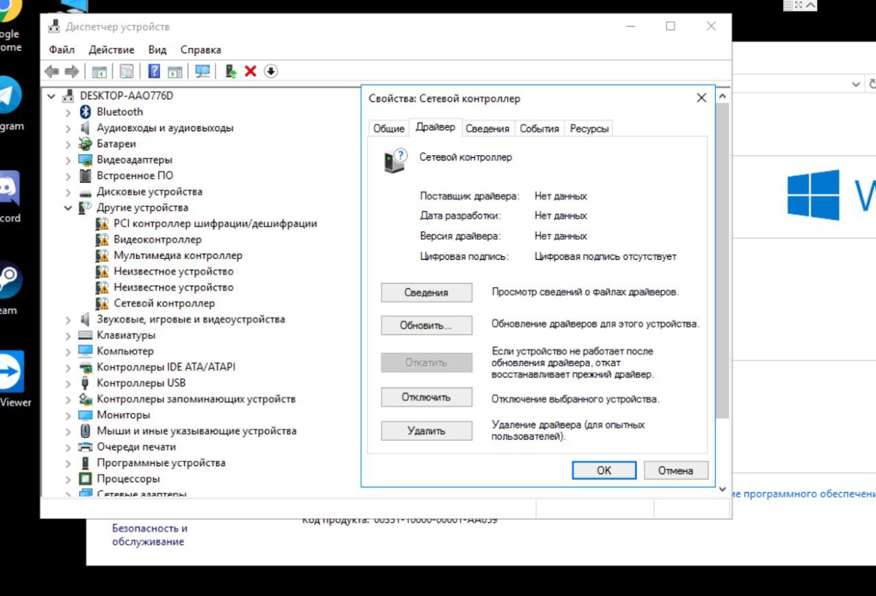Select the Процессоры chip icon
The height and width of the screenshot is (596, 876).
coord(86,479)
